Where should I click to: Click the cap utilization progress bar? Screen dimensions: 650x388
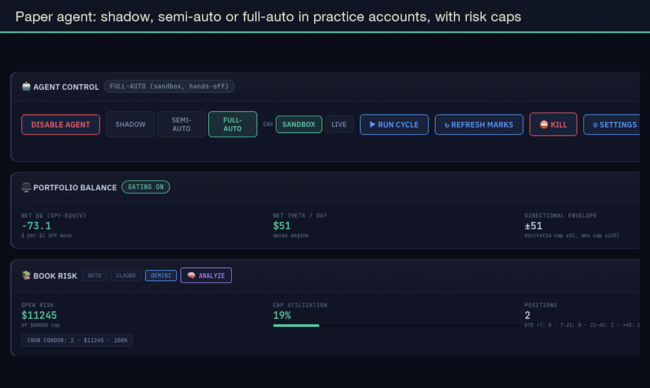[396, 325]
